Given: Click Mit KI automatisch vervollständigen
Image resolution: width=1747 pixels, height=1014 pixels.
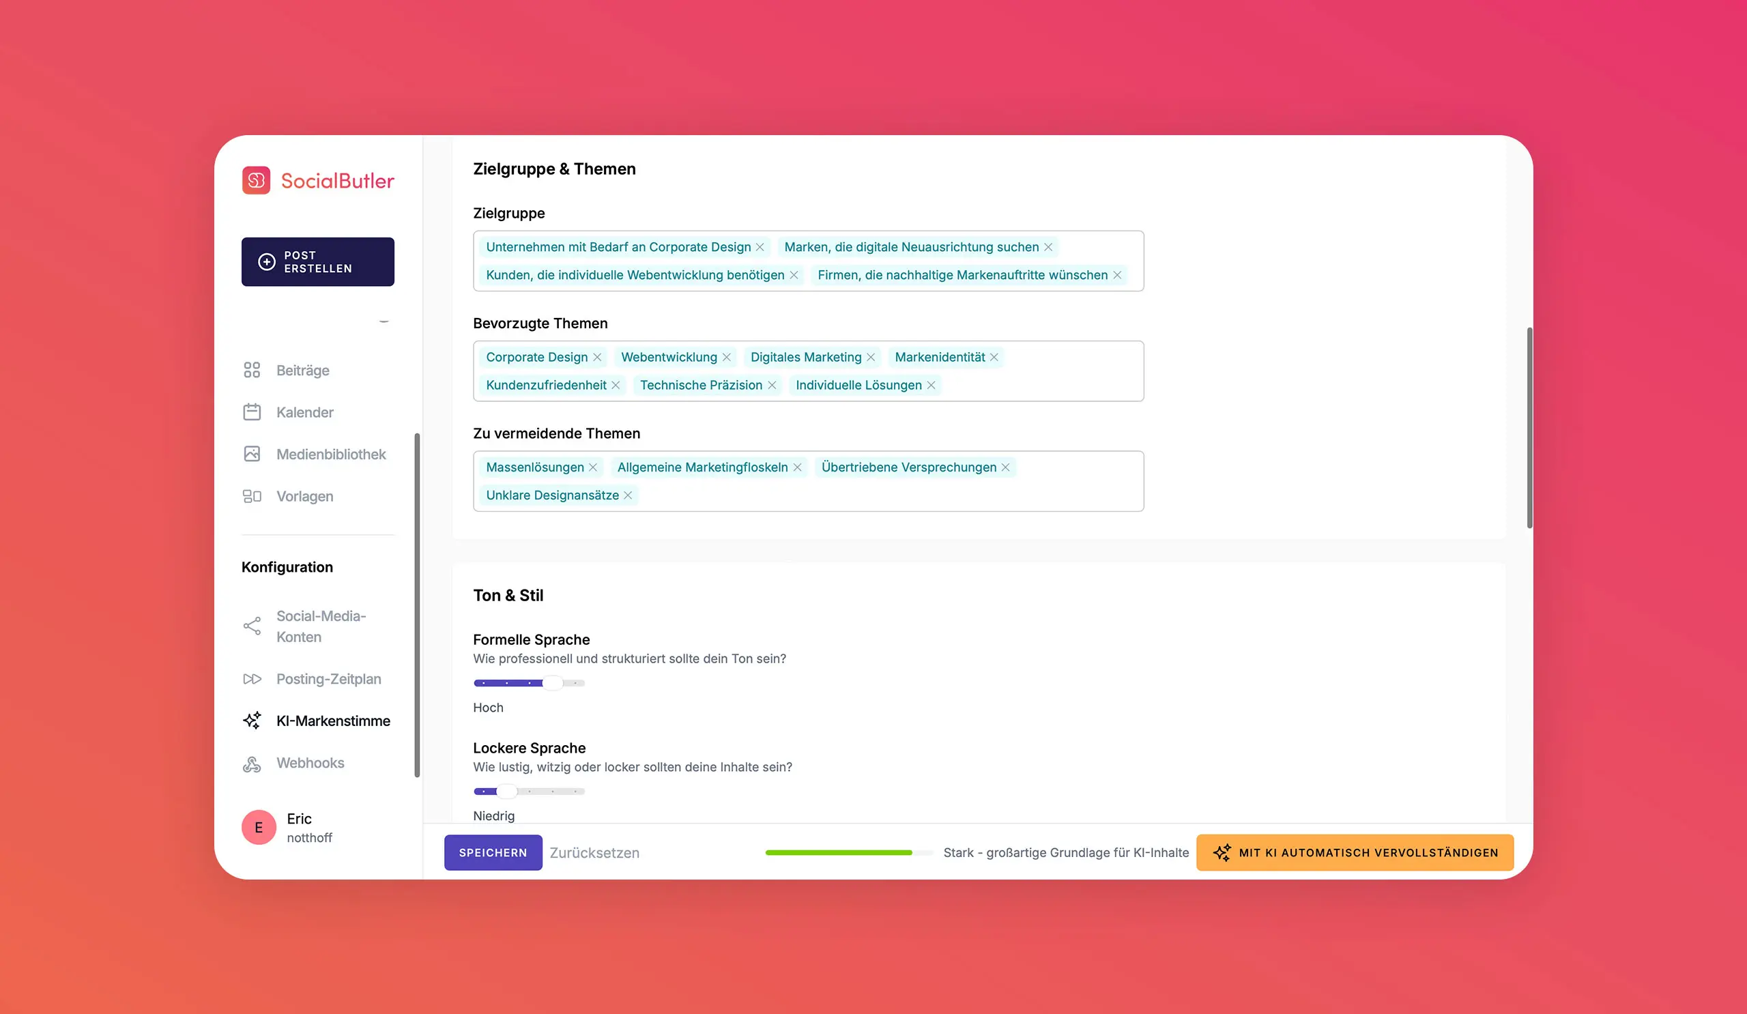Looking at the screenshot, I should 1355,852.
